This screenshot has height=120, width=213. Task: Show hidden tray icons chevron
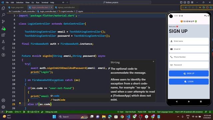pos(178,117)
